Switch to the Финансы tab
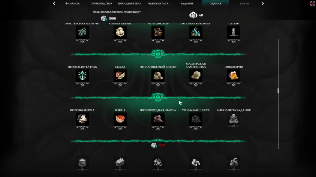The image size is (316, 177). [72, 3]
